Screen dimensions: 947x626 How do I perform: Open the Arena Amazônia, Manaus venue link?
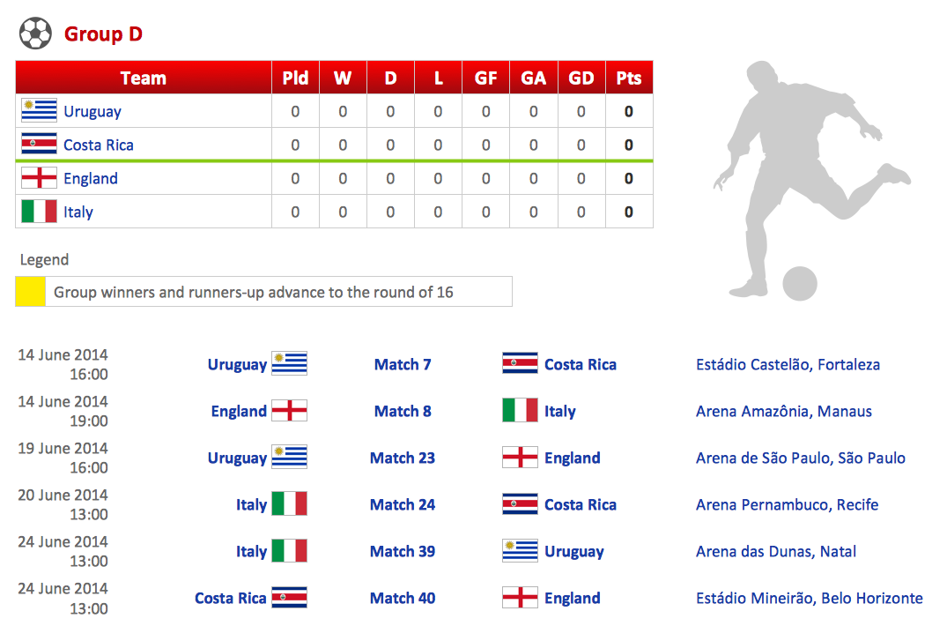[783, 411]
